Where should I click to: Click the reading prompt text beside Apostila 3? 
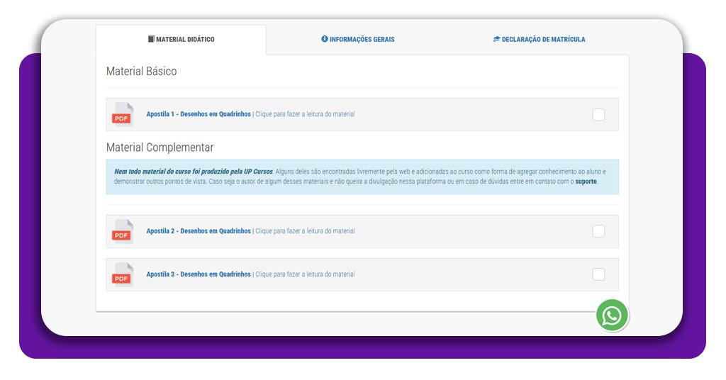[x=305, y=274]
